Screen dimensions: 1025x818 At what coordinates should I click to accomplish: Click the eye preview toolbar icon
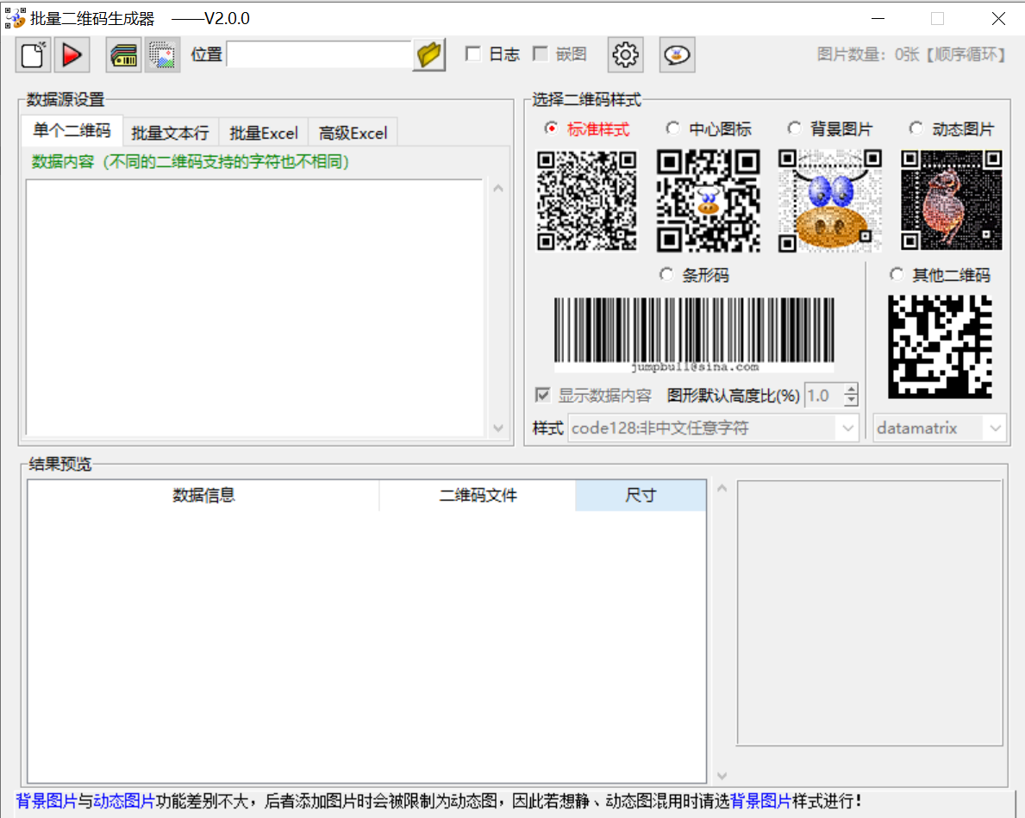677,54
